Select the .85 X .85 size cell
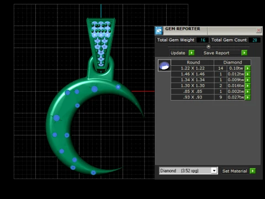Viewport: 265px width, 199px height. click(193, 91)
